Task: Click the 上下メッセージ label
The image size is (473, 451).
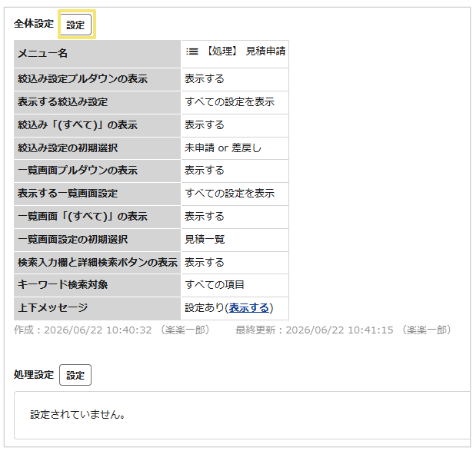Action: coord(52,308)
